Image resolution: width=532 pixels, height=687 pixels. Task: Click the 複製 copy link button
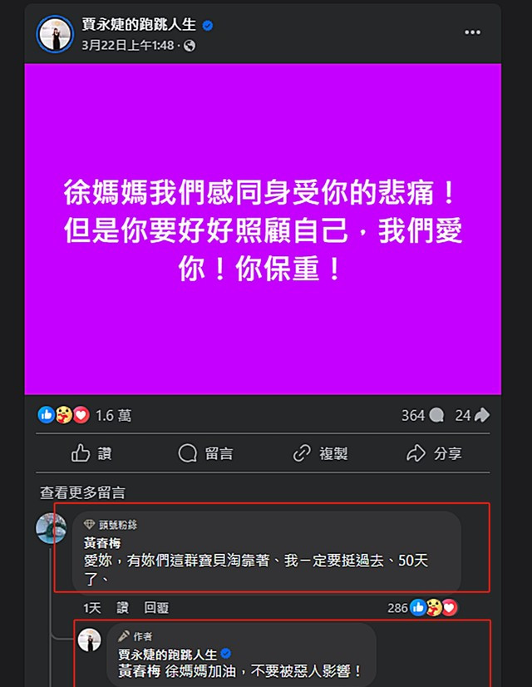[x=320, y=453]
